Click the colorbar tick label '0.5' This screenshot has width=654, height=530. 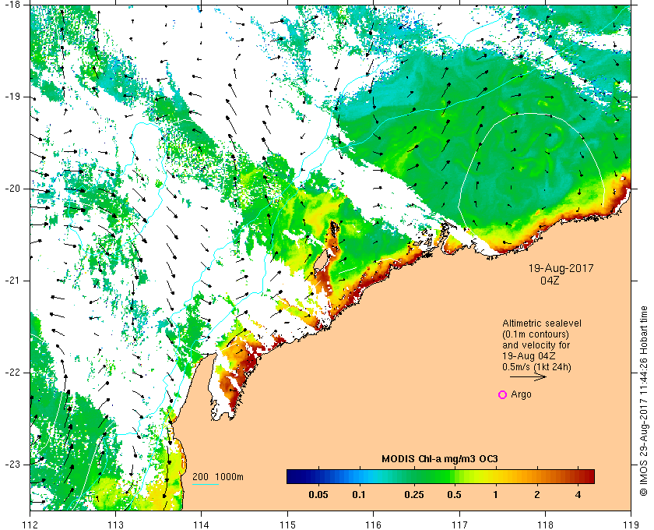point(454,495)
